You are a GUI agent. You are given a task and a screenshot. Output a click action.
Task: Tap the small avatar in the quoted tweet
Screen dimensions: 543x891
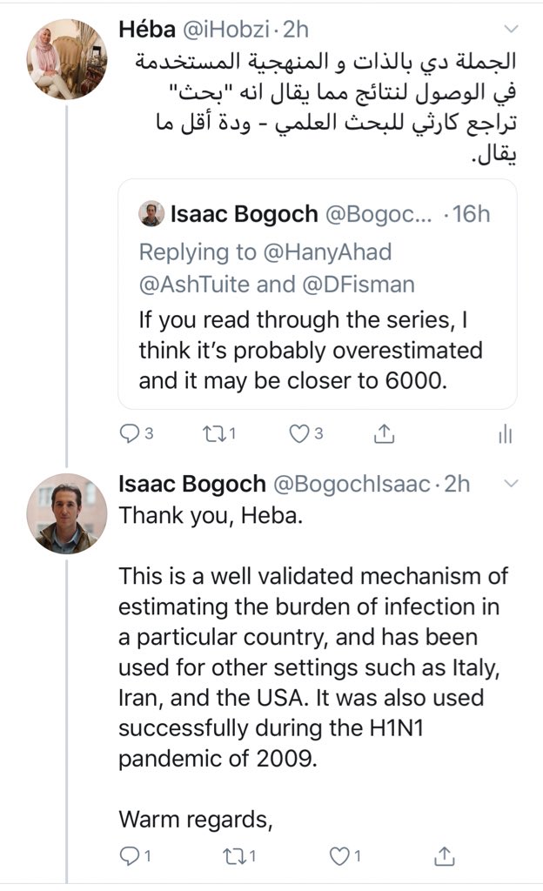tap(152, 214)
